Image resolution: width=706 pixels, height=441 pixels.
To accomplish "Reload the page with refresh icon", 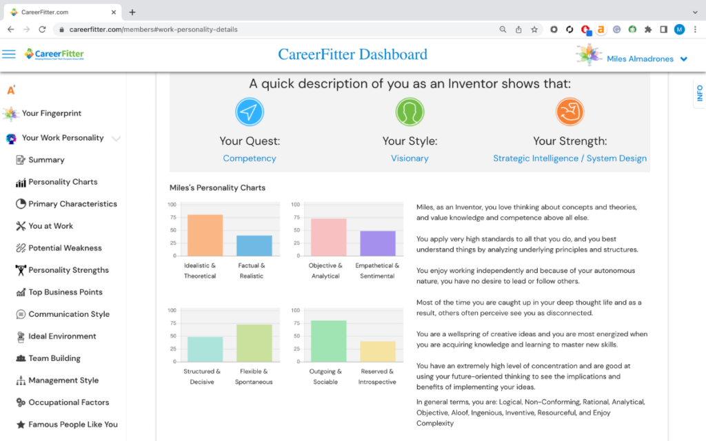I will point(42,29).
